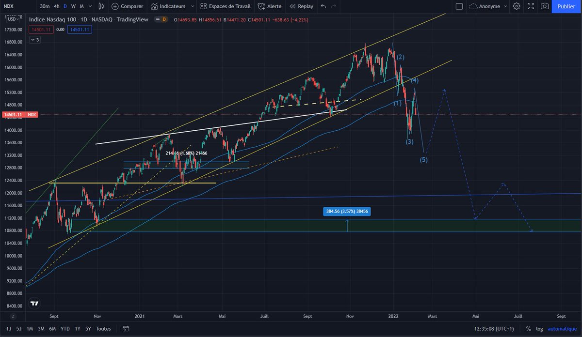582x337 pixels.
Task: Open the layout setup square icon
Action: click(x=459, y=6)
